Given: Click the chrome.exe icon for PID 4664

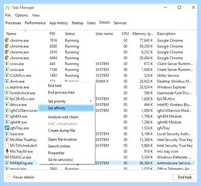Looking at the screenshot, I should click(7, 58).
